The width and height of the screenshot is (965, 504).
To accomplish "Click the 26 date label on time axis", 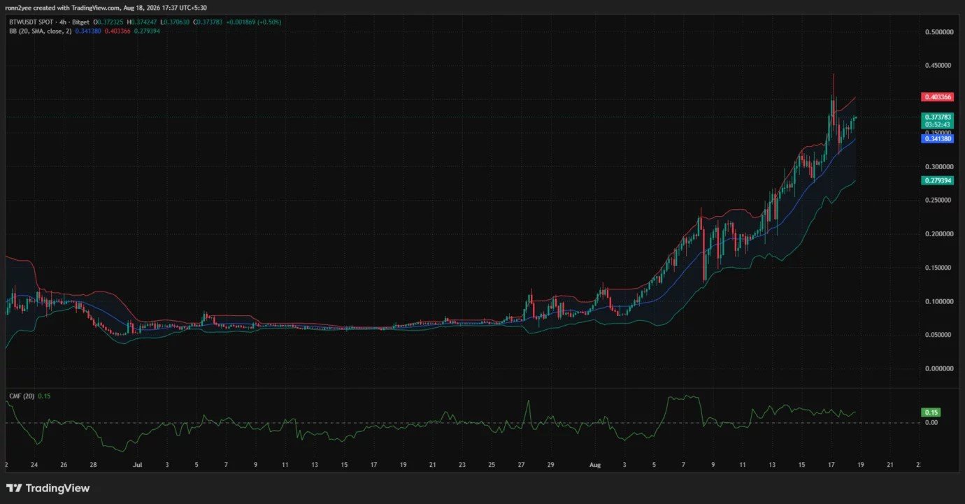I will coord(64,464).
